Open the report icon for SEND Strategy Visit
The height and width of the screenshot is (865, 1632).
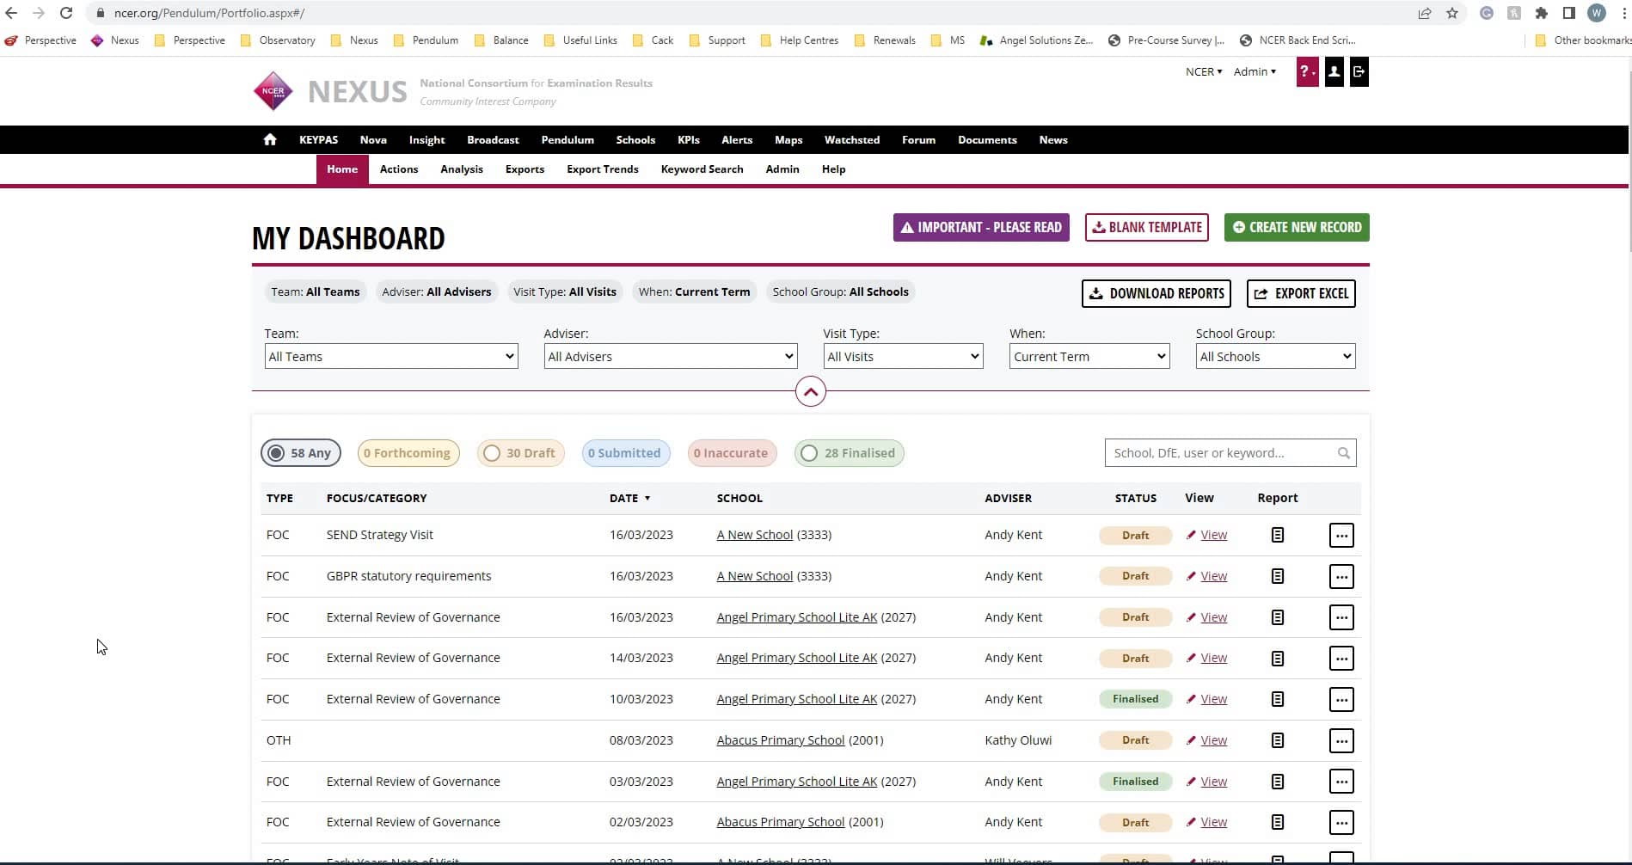pos(1277,535)
